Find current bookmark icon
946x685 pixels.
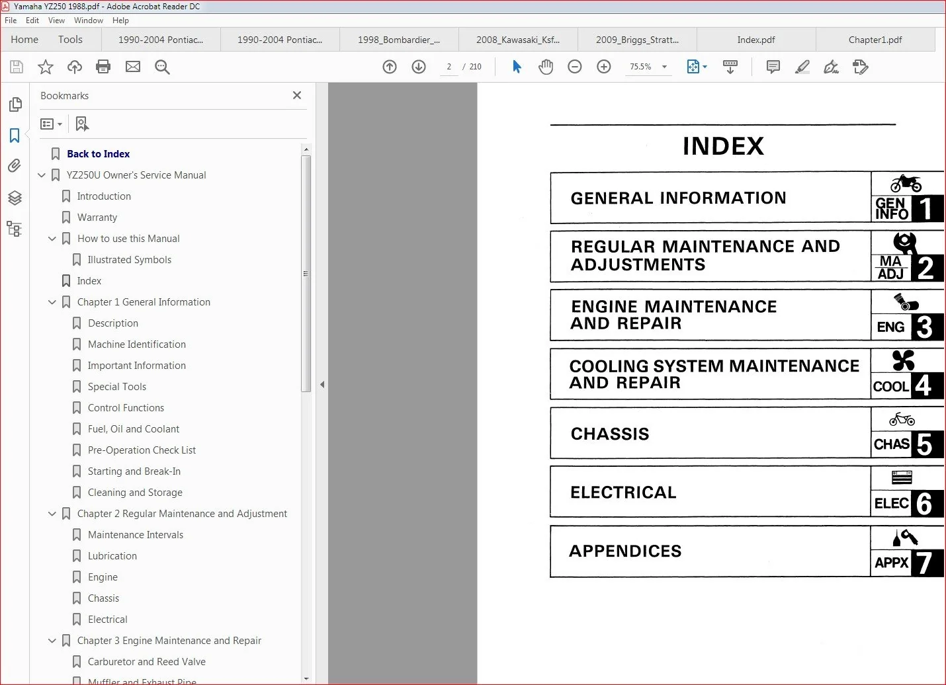tap(82, 124)
